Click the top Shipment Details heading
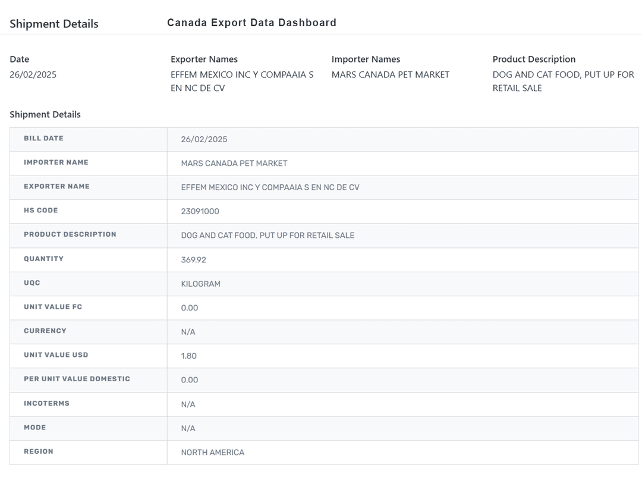 click(x=54, y=24)
